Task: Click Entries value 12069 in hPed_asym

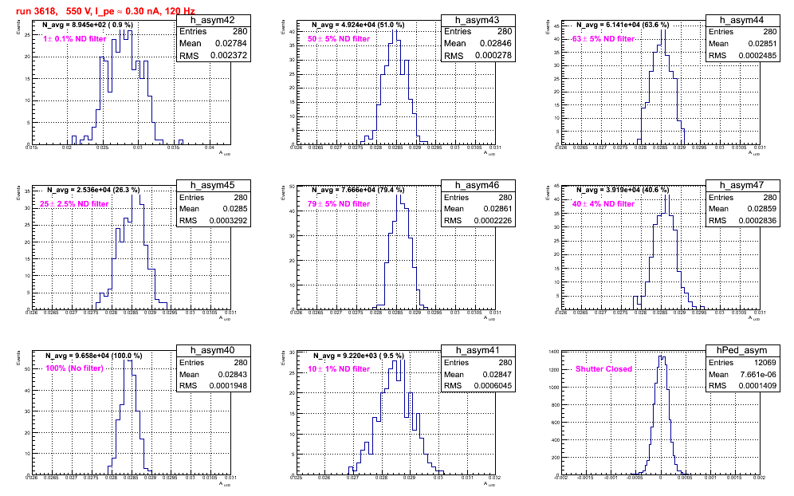Action: pyautogui.click(x=765, y=362)
